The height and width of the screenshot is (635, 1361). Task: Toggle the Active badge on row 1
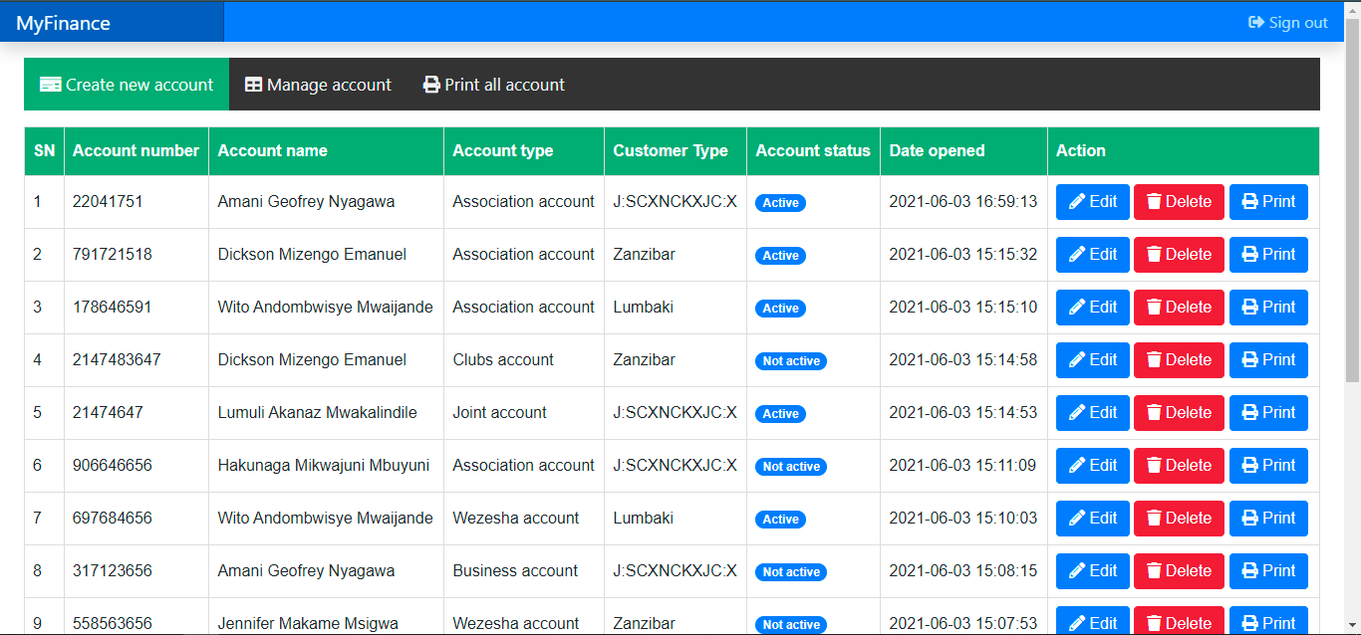780,202
